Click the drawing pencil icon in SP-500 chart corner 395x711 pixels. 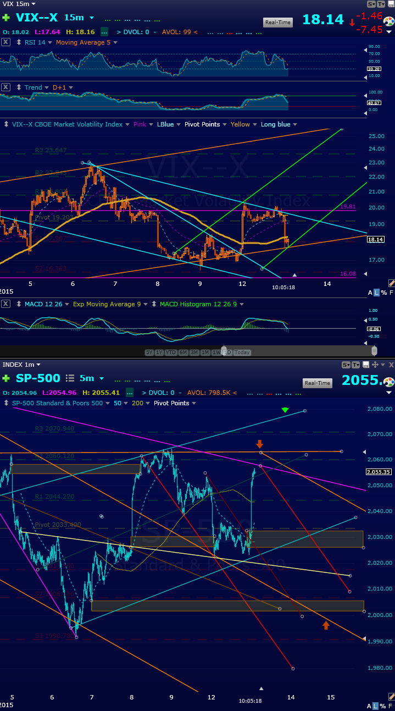pos(391,696)
